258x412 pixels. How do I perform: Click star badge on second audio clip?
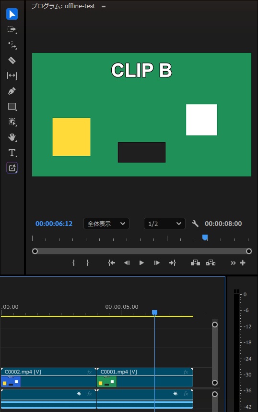[176, 394]
